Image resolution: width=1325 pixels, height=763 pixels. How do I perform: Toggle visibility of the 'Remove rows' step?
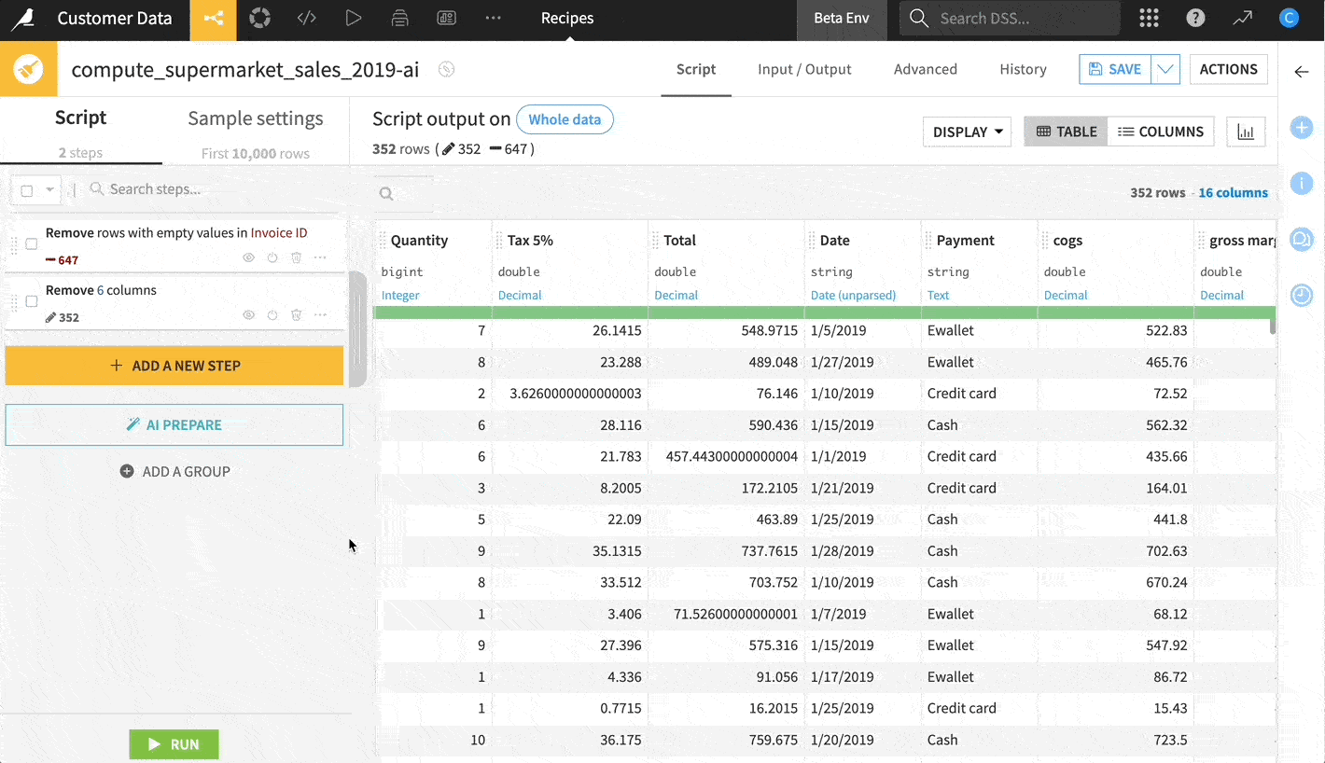click(x=248, y=257)
